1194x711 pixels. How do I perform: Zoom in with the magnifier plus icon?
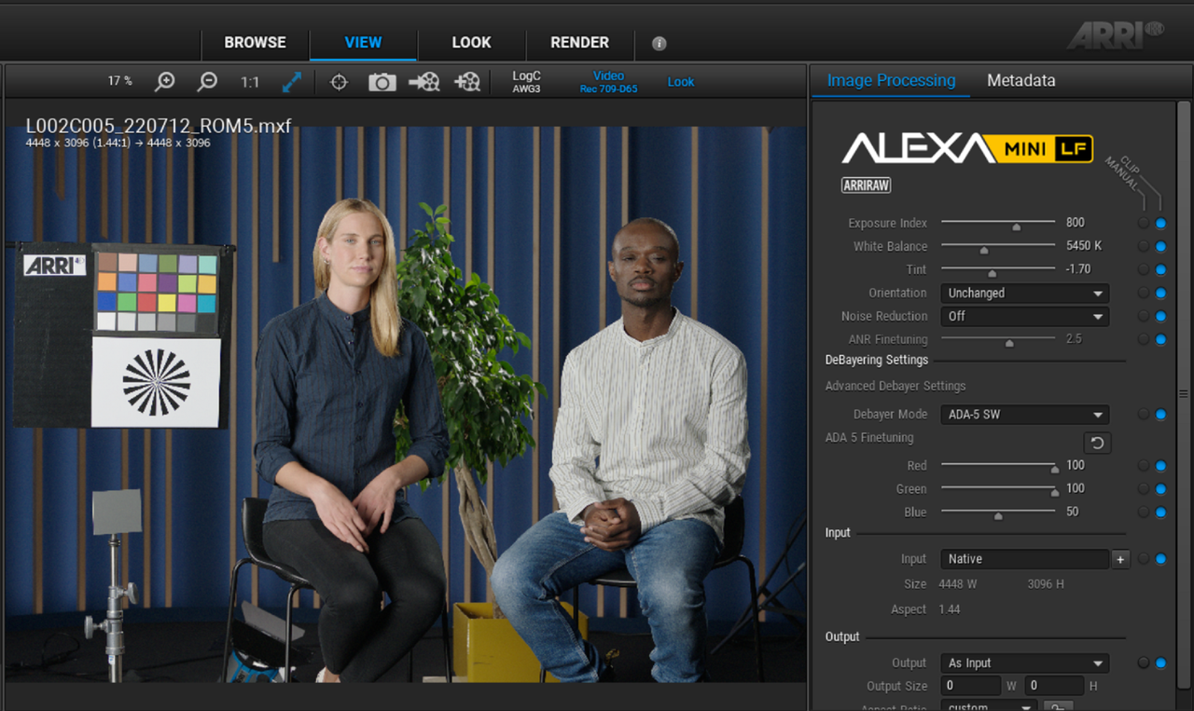[164, 82]
